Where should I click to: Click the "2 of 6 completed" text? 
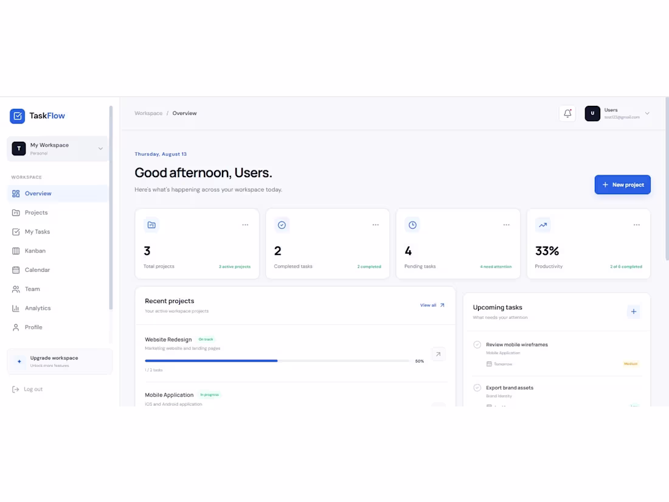pyautogui.click(x=626, y=267)
